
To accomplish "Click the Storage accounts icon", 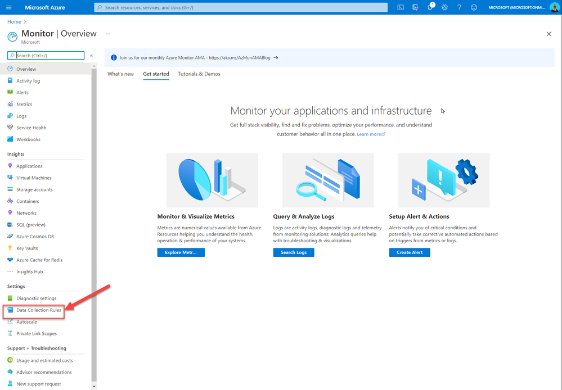I will (10, 189).
